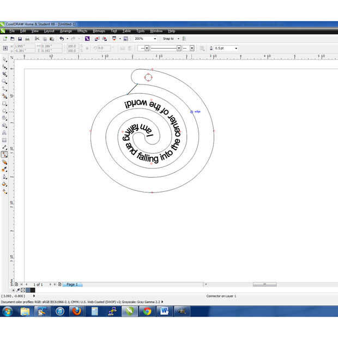Open the Layout menu
338x338 pixels.
pos(49,31)
